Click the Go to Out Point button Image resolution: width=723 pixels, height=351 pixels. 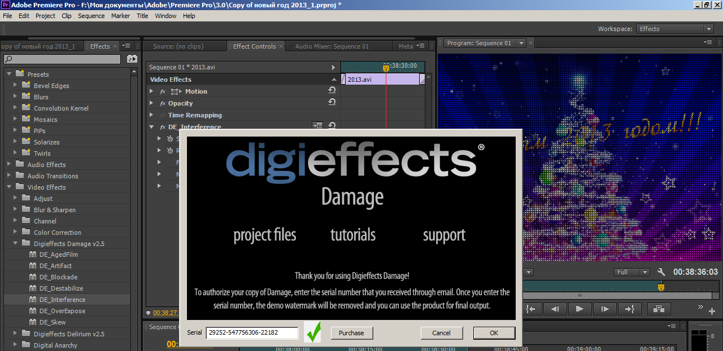tap(628, 309)
